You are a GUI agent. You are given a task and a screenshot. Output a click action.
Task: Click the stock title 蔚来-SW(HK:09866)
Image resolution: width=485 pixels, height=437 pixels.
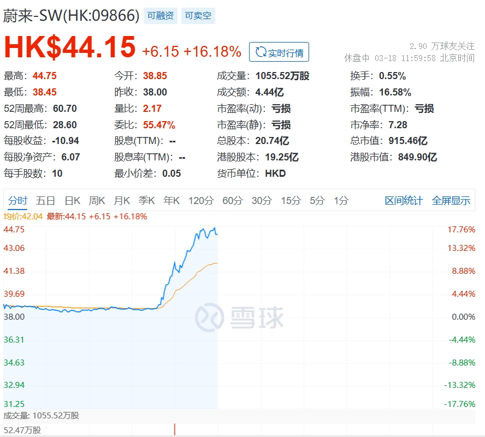(71, 15)
